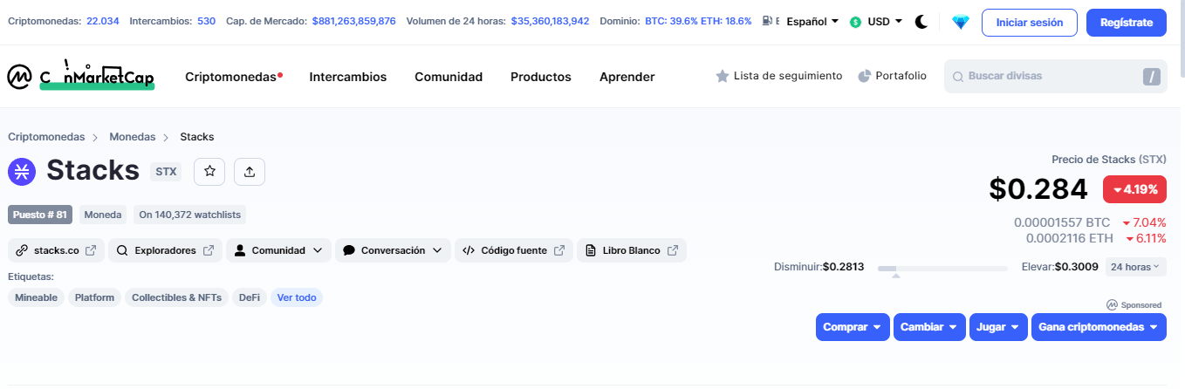Viewport: 1185px width, 389px height.
Task: Open Portafolio link
Action: pyautogui.click(x=893, y=76)
